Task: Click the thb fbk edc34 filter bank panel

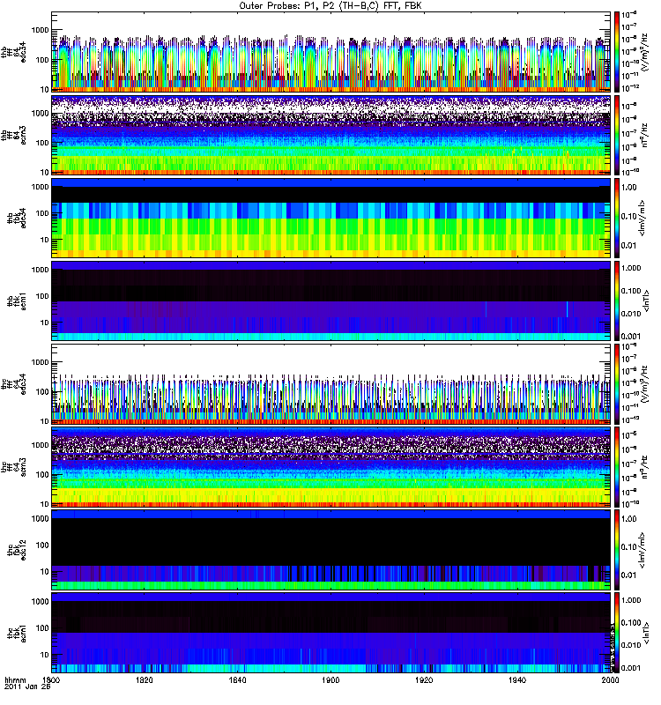Action: point(331,218)
